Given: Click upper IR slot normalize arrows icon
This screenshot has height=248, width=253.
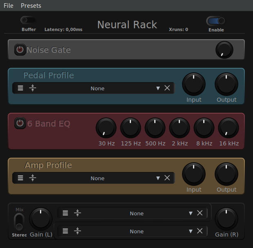Looking at the screenshot, I should (x=78, y=213).
